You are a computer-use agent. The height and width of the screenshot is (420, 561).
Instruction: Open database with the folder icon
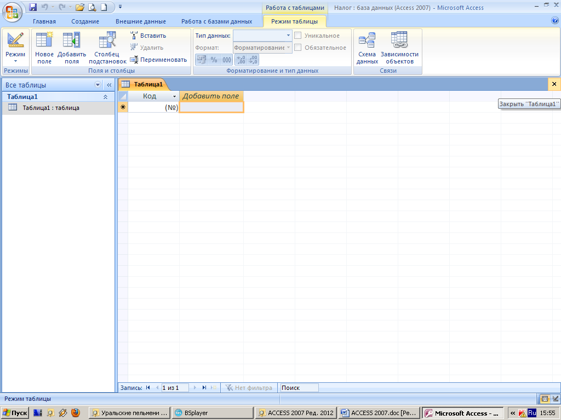coord(80,7)
